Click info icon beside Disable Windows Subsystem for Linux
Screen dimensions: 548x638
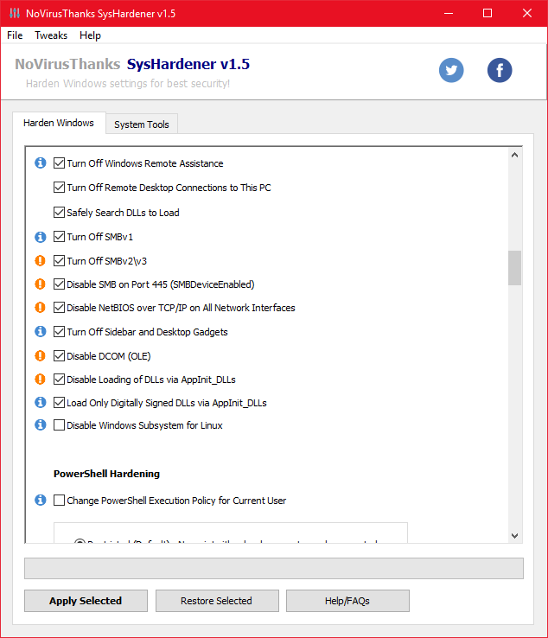40,424
